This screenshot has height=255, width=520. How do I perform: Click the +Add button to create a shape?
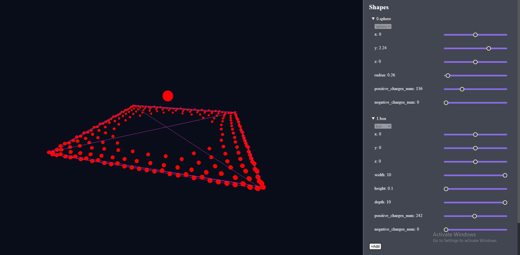click(375, 246)
